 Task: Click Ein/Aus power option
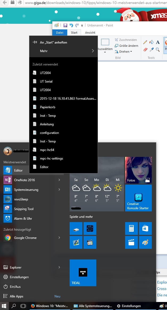tap(12, 286)
